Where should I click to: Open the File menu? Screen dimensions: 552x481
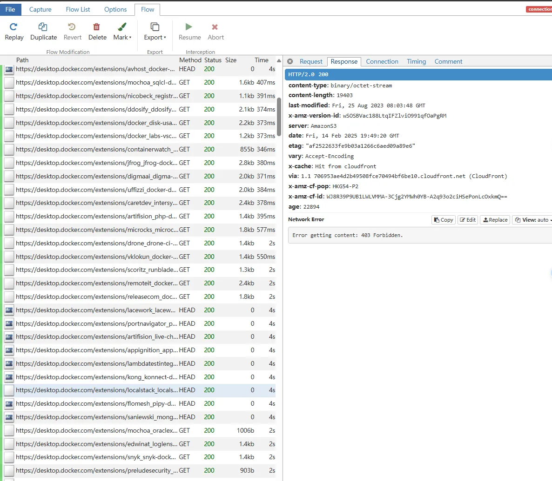coord(10,9)
